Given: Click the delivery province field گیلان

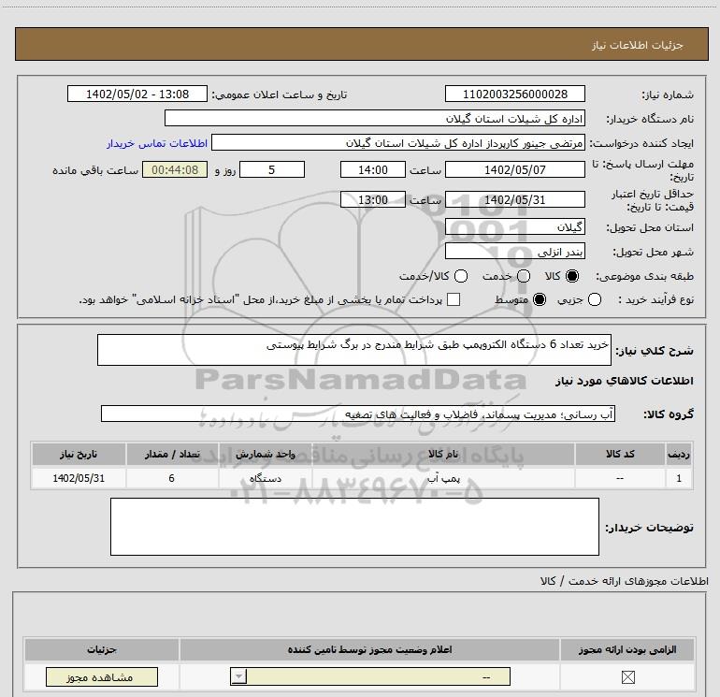Looking at the screenshot, I should [514, 227].
